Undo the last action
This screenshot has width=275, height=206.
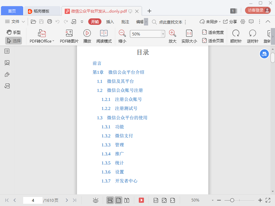point(58,22)
